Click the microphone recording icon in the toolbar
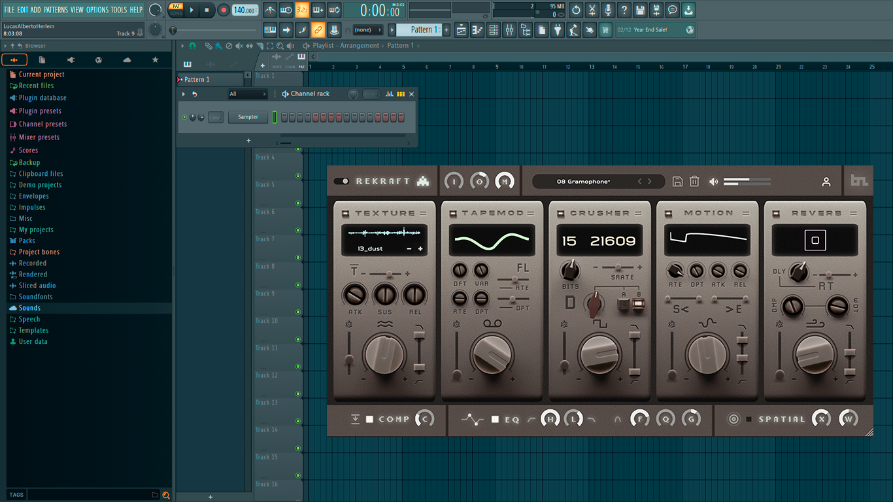893x502 pixels. point(608,10)
